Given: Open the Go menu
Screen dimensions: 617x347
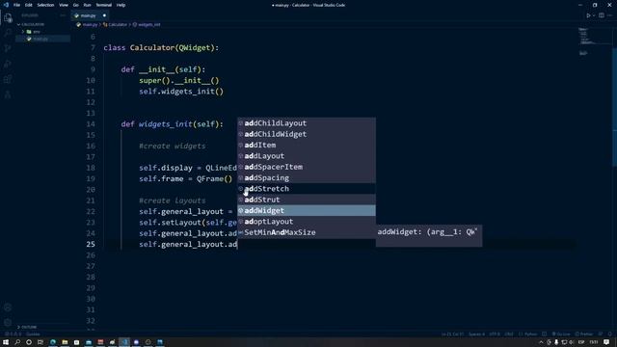Looking at the screenshot, I should (75, 5).
